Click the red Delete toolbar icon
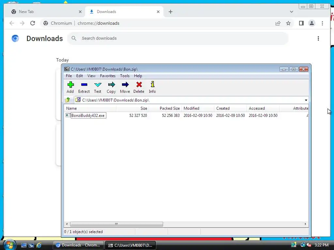The width and height of the screenshot is (334, 250). pos(139,87)
